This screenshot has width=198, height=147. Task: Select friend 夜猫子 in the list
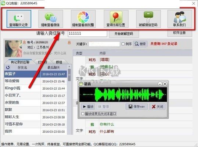22,74
